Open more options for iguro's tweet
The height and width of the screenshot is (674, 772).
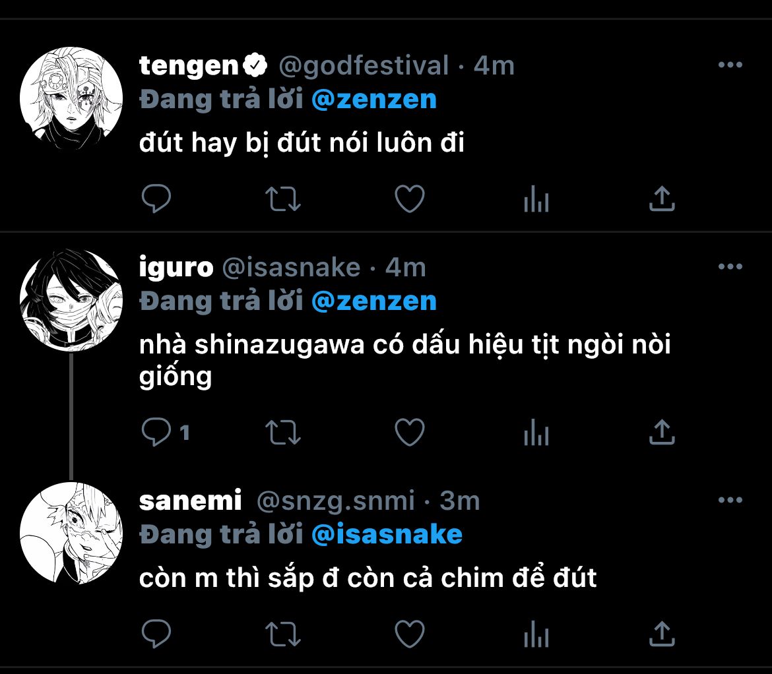[730, 266]
